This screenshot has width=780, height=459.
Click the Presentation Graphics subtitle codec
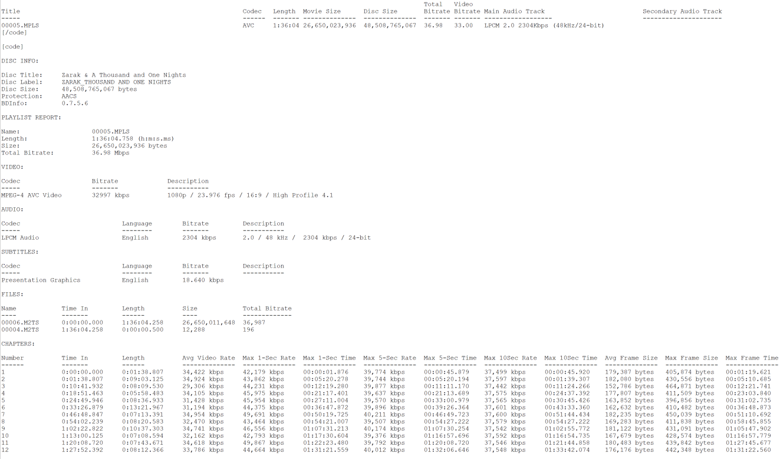[41, 280]
